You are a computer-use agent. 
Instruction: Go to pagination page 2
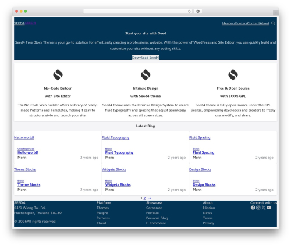tap(144, 198)
